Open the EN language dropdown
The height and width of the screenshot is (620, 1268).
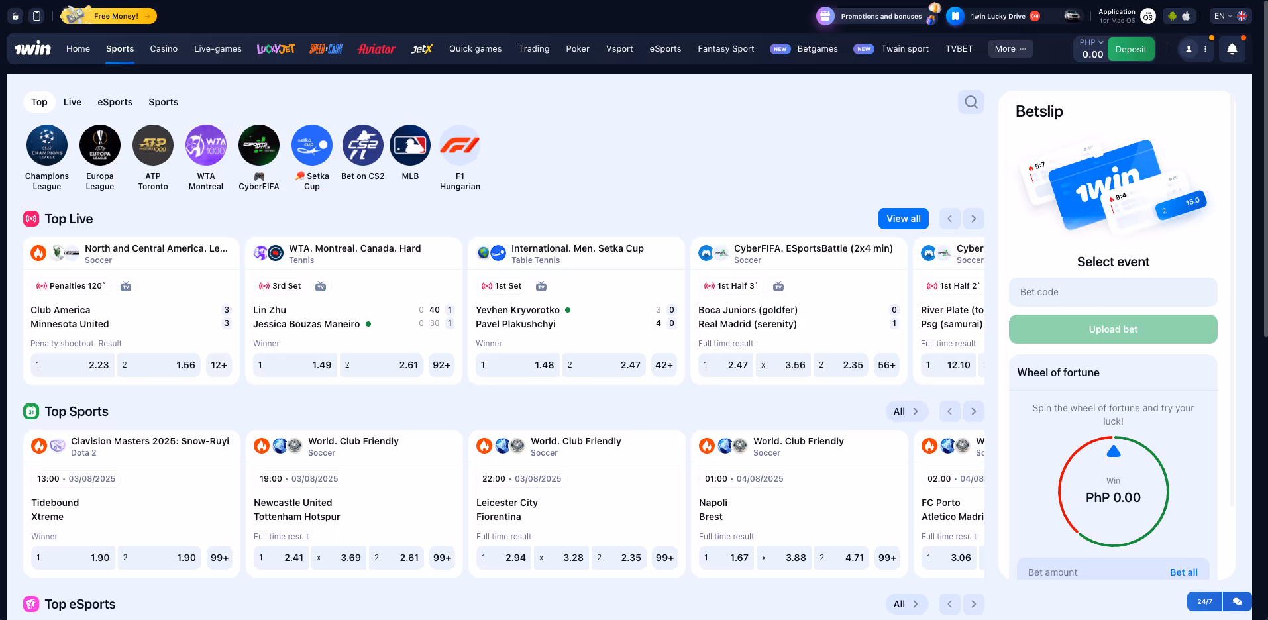(x=1230, y=16)
